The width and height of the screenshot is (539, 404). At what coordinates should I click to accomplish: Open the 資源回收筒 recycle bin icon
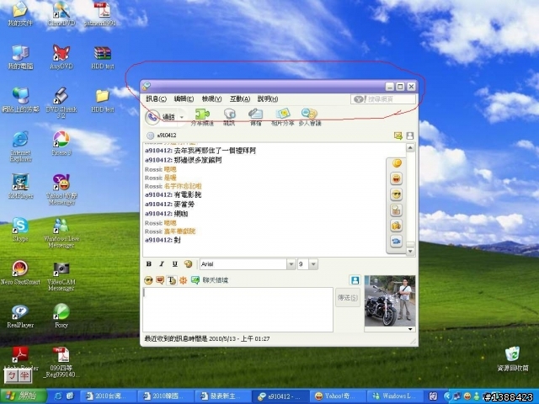pos(513,359)
